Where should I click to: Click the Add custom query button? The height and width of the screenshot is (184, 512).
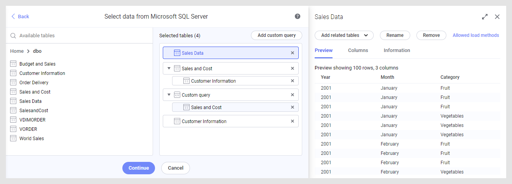276,35
